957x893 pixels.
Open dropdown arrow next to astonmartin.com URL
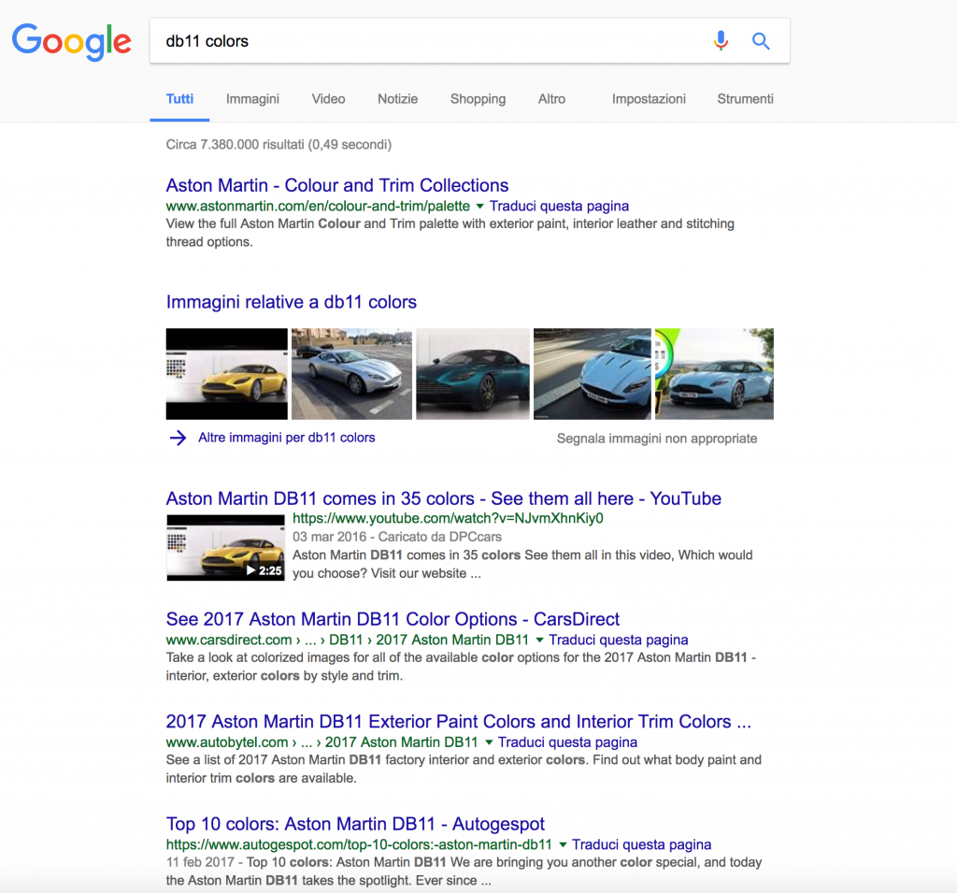479,207
